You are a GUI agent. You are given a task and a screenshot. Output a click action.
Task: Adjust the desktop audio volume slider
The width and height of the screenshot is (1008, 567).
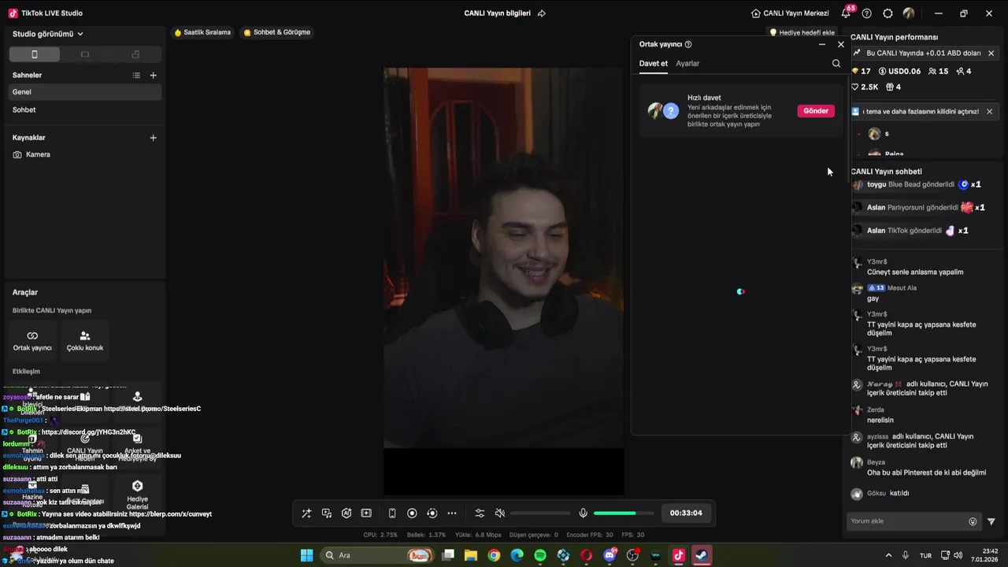540,513
